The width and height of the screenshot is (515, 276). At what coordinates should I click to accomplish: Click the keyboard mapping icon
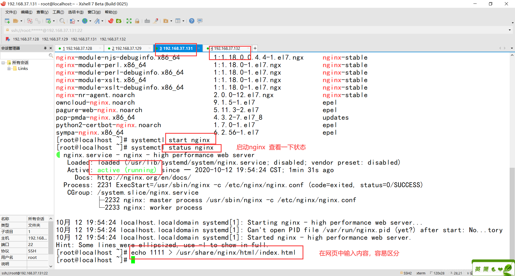(147, 21)
